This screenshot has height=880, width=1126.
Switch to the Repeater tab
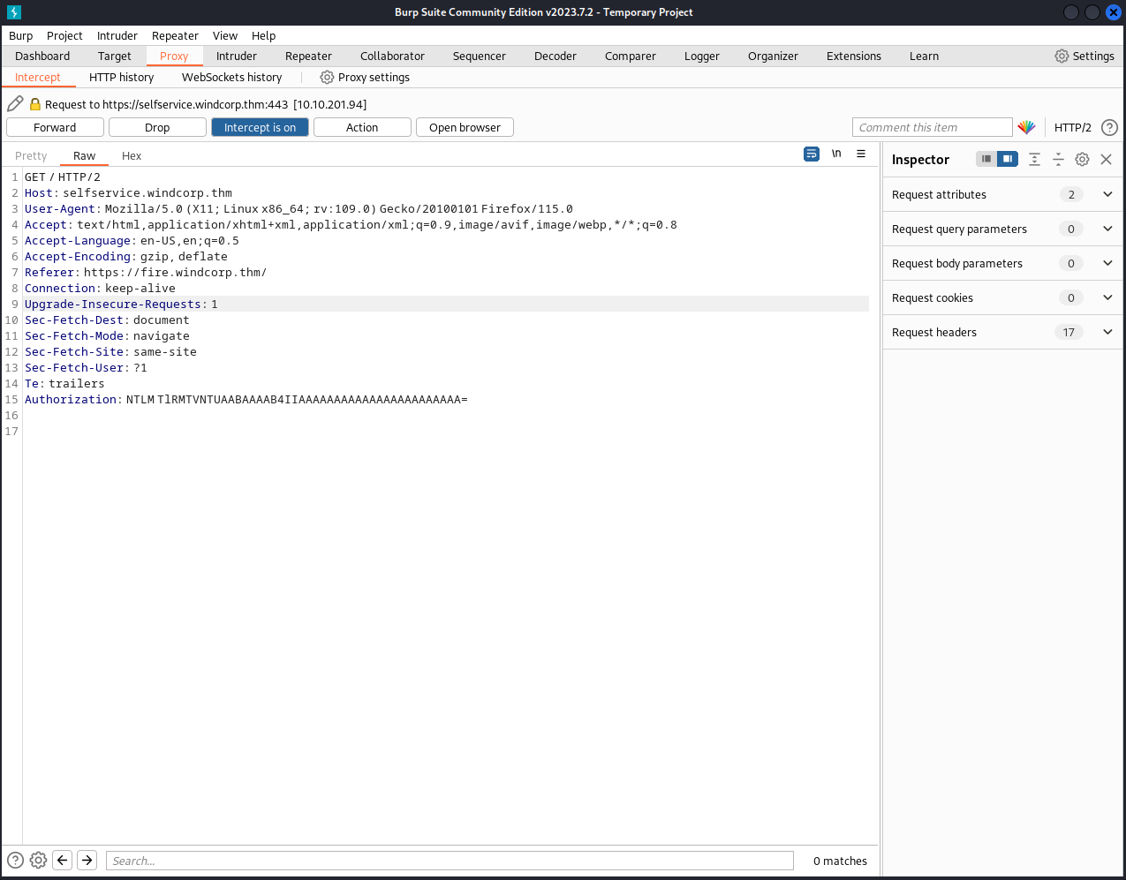click(308, 56)
